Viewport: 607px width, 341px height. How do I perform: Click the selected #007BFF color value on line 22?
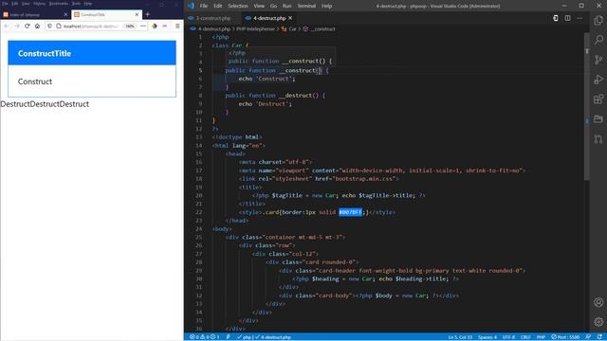click(350, 212)
